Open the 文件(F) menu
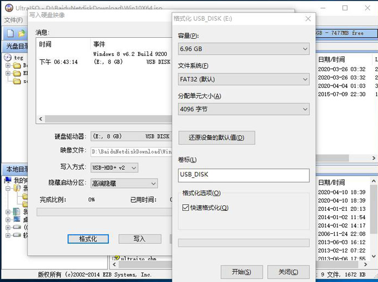Image resolution: width=378 pixels, height=282 pixels. (x=13, y=20)
